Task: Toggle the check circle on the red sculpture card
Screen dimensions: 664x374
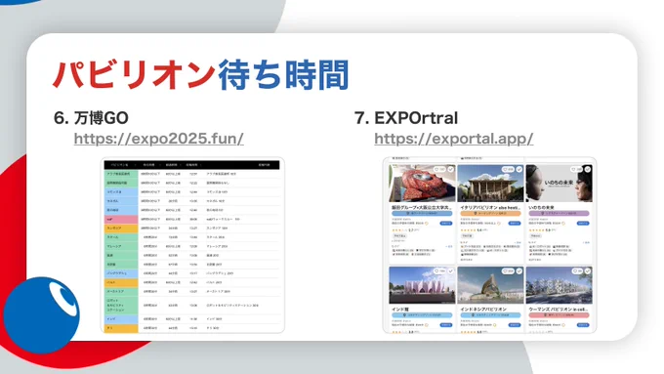Action: [x=451, y=169]
